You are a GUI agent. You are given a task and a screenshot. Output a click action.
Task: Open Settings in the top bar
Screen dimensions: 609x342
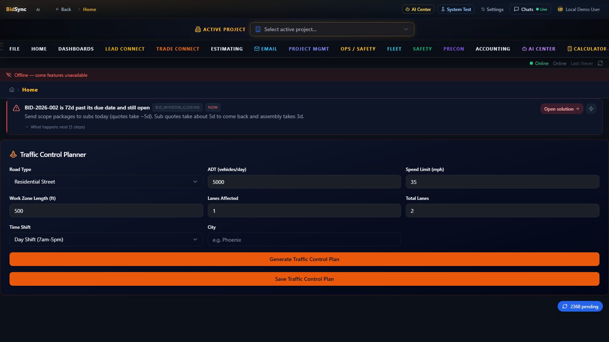(x=492, y=9)
